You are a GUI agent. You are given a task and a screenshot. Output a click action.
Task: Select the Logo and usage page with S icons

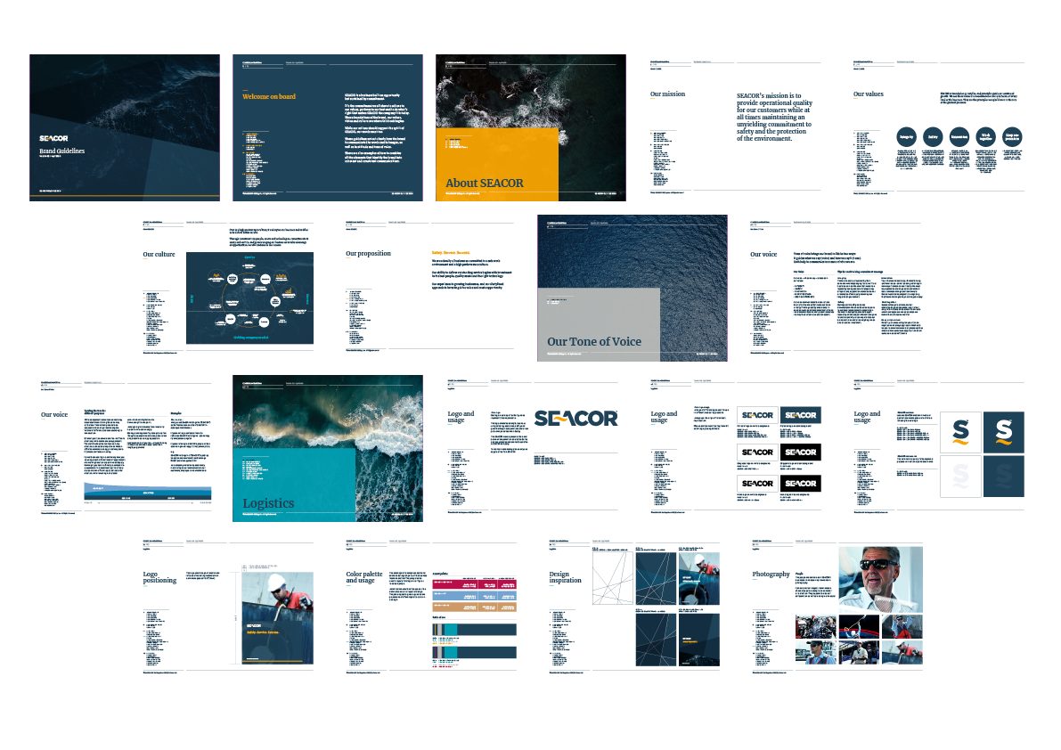coord(939,448)
